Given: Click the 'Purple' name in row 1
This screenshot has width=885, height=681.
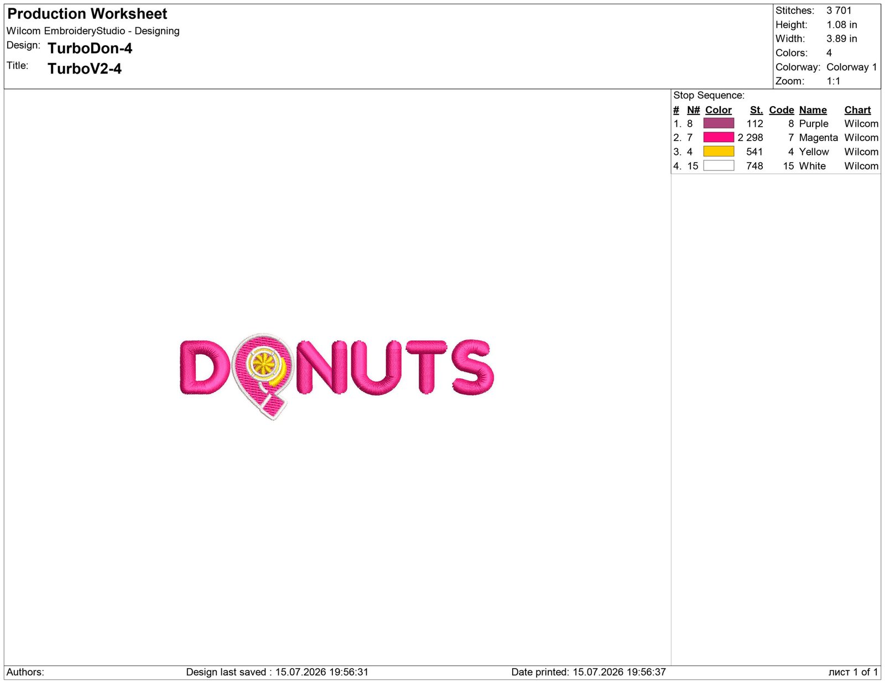Looking at the screenshot, I should click(x=814, y=124).
